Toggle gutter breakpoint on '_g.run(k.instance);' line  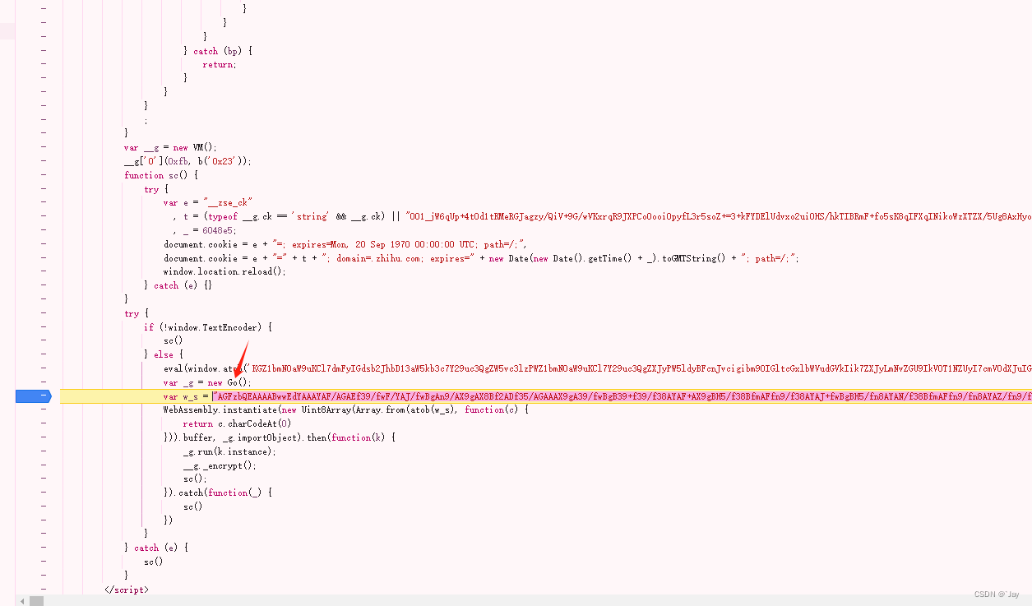(44, 451)
